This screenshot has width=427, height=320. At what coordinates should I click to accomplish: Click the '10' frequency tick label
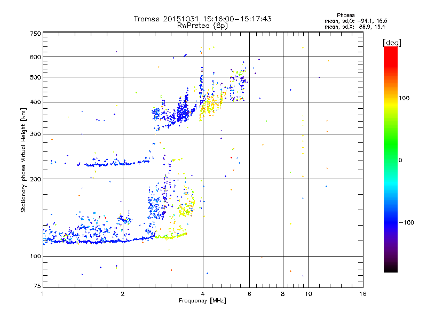pyautogui.click(x=309, y=294)
